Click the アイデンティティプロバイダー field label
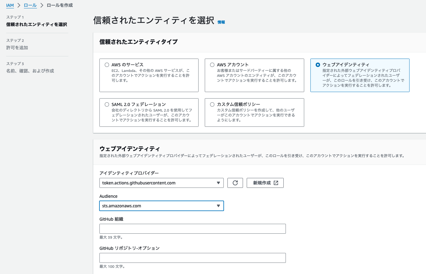 point(129,173)
